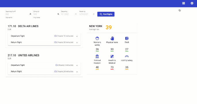This screenshot has height=104, width=197.
Task: Click the DELTA AIR LINES title
Action: (28, 26)
